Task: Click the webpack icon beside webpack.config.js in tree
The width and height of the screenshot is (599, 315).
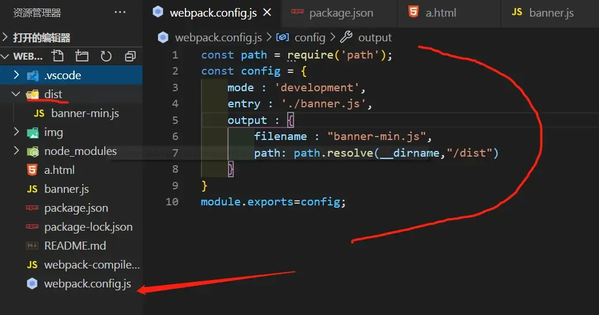Action: click(x=32, y=283)
